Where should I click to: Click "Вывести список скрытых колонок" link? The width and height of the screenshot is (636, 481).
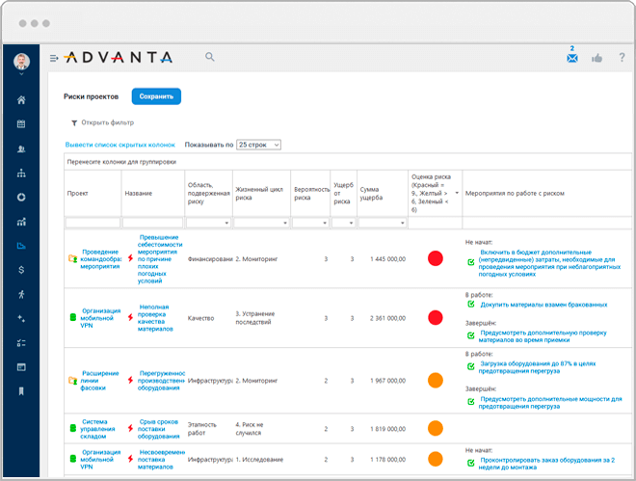tap(120, 145)
